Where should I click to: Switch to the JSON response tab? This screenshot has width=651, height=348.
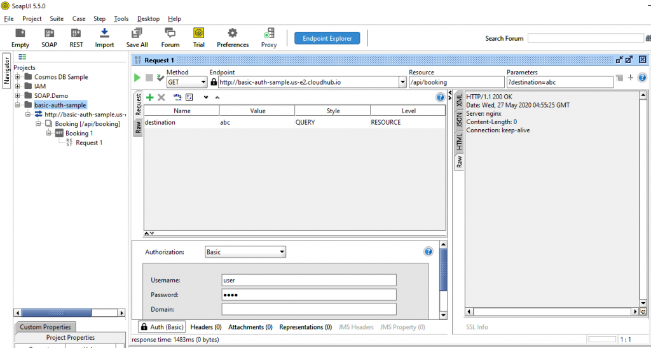coord(459,120)
